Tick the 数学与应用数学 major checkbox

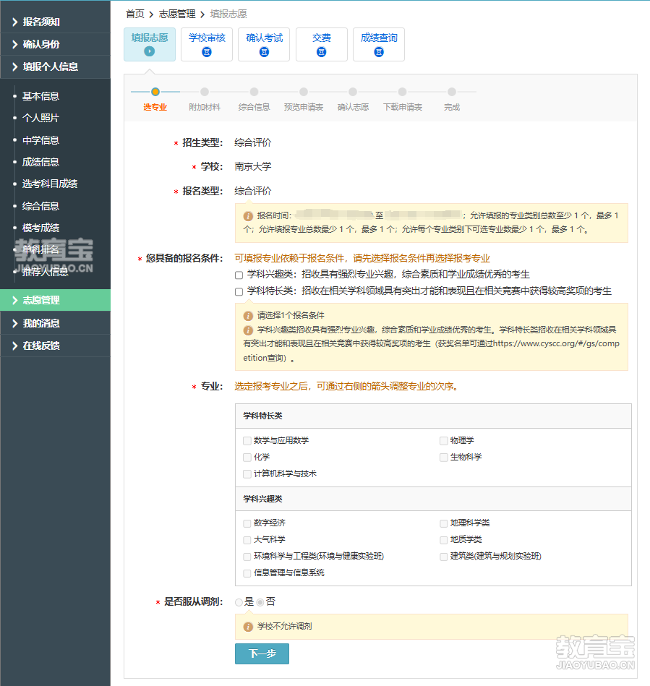(x=247, y=440)
